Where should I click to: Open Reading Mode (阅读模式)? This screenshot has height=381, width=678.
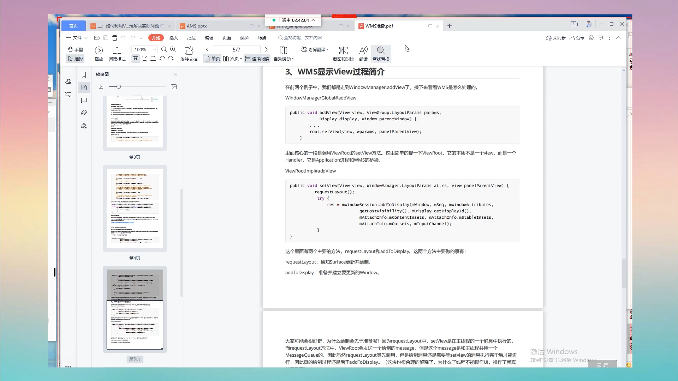pyautogui.click(x=117, y=50)
